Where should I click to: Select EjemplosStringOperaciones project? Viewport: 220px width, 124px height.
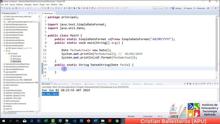tap(16, 75)
